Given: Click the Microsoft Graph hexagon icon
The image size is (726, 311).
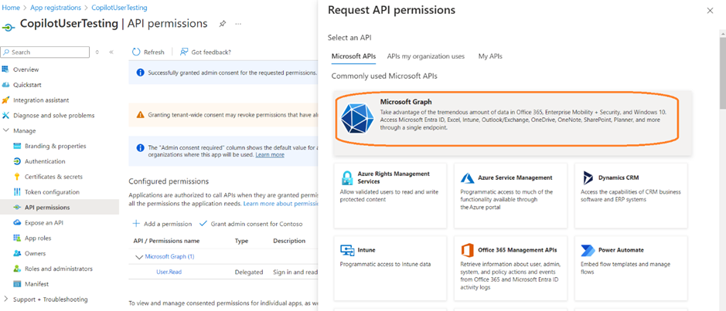Looking at the screenshot, I should pos(357,118).
